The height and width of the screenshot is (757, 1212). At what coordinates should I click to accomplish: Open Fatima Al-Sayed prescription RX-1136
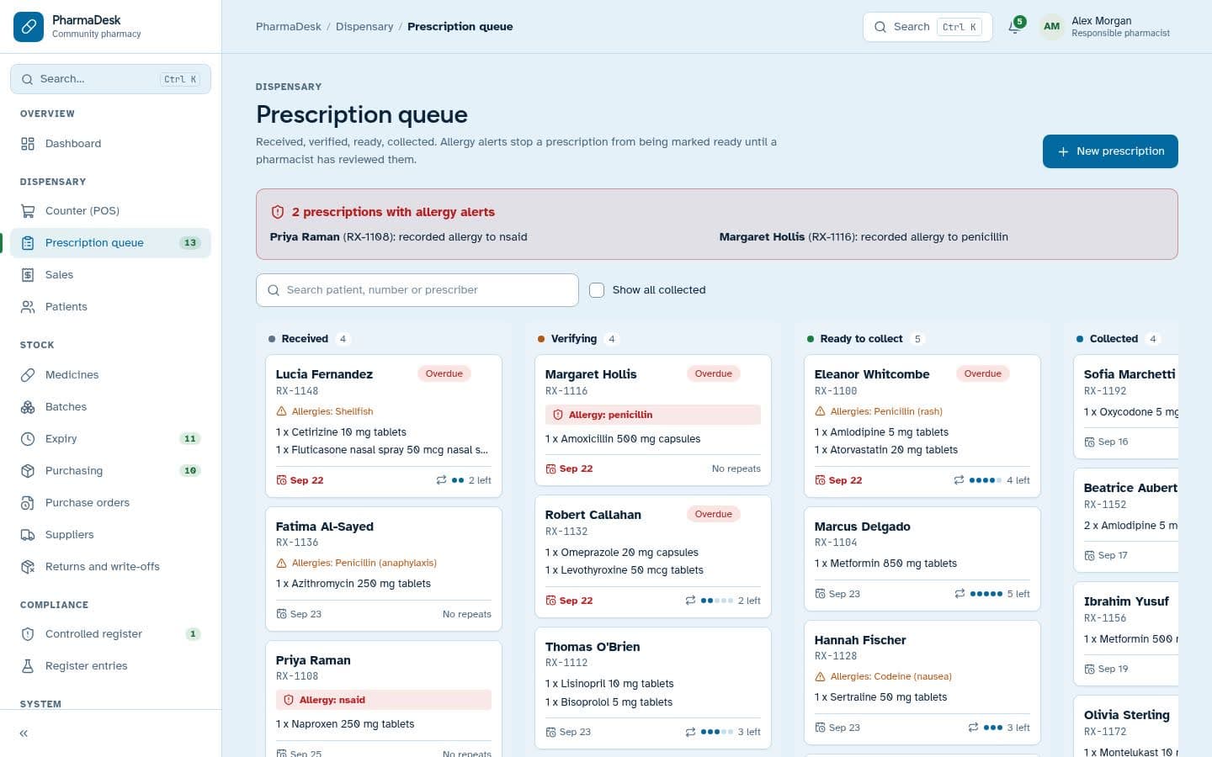(384, 569)
